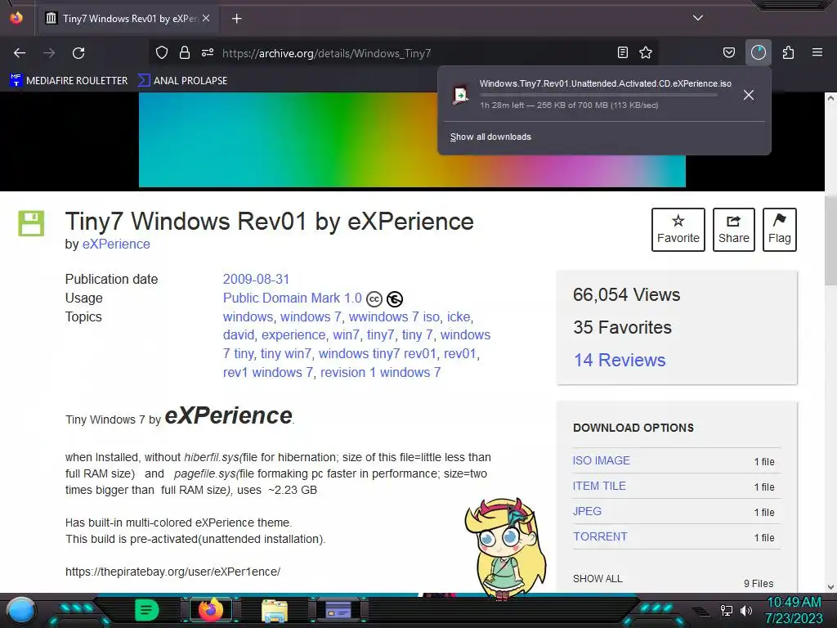Click the Firefox taskbar icon
The width and height of the screenshot is (837, 628).
210,610
